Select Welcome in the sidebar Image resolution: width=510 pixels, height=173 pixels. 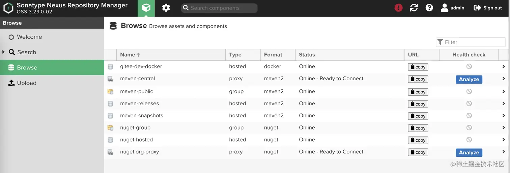point(29,37)
